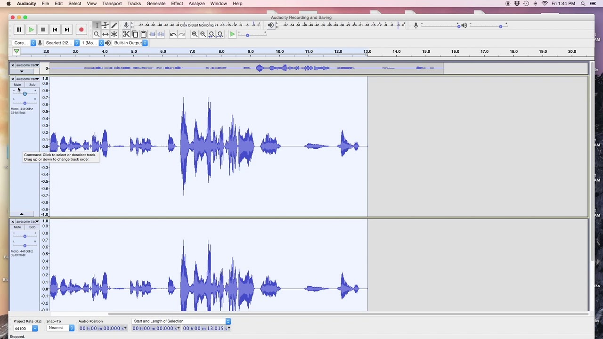The image size is (603, 339).
Task: Click the Play-at-speed green arrow
Action: tap(232, 34)
